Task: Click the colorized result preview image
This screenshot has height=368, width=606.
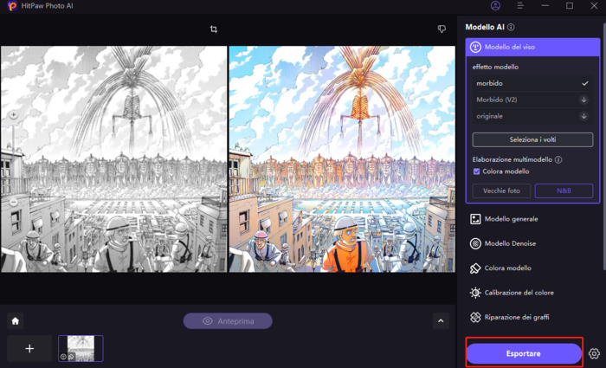Action: [342, 159]
